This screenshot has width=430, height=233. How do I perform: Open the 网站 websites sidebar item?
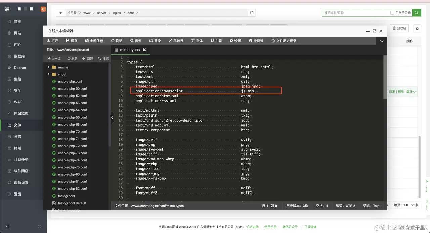pyautogui.click(x=17, y=33)
